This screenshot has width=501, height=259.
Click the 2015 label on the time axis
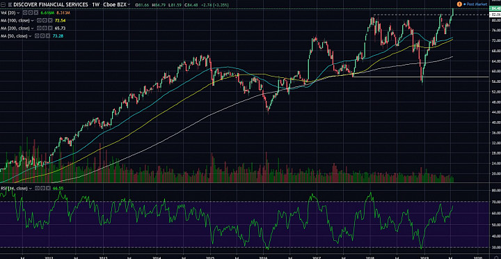210,257
